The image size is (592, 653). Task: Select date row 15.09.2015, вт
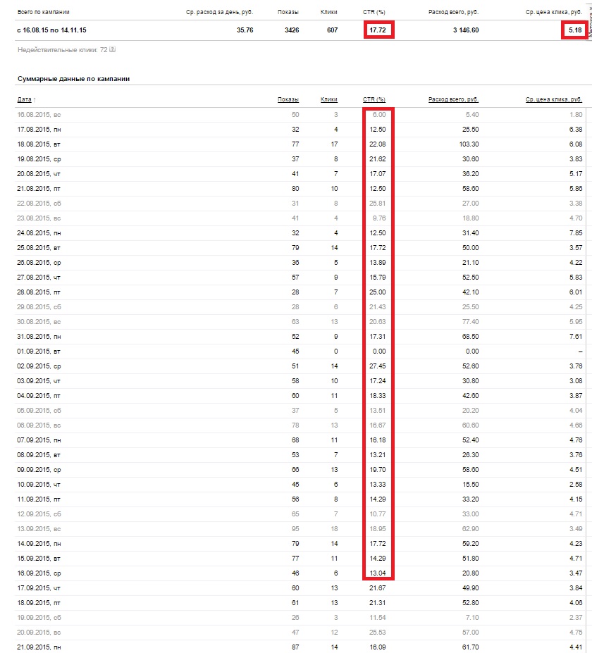[300, 558]
